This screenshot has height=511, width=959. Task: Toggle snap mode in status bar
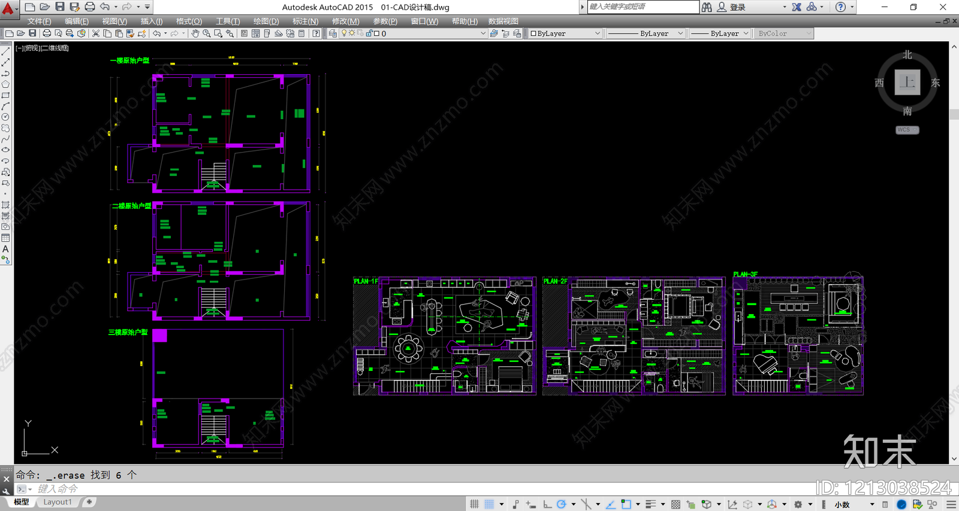click(x=490, y=504)
